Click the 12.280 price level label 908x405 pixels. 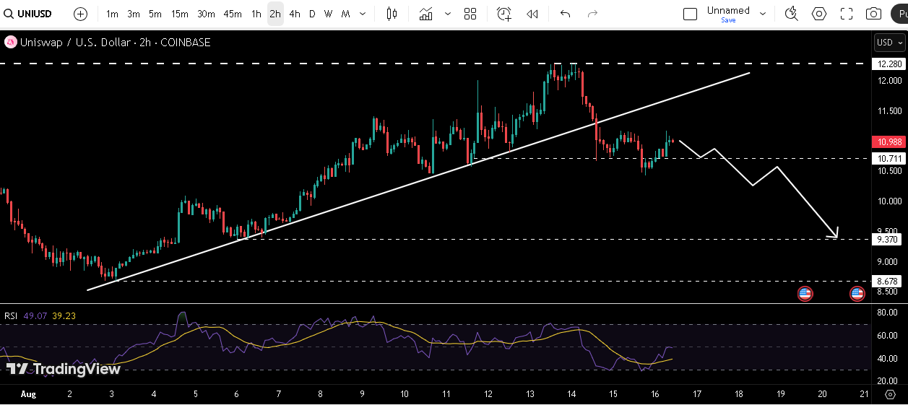888,64
